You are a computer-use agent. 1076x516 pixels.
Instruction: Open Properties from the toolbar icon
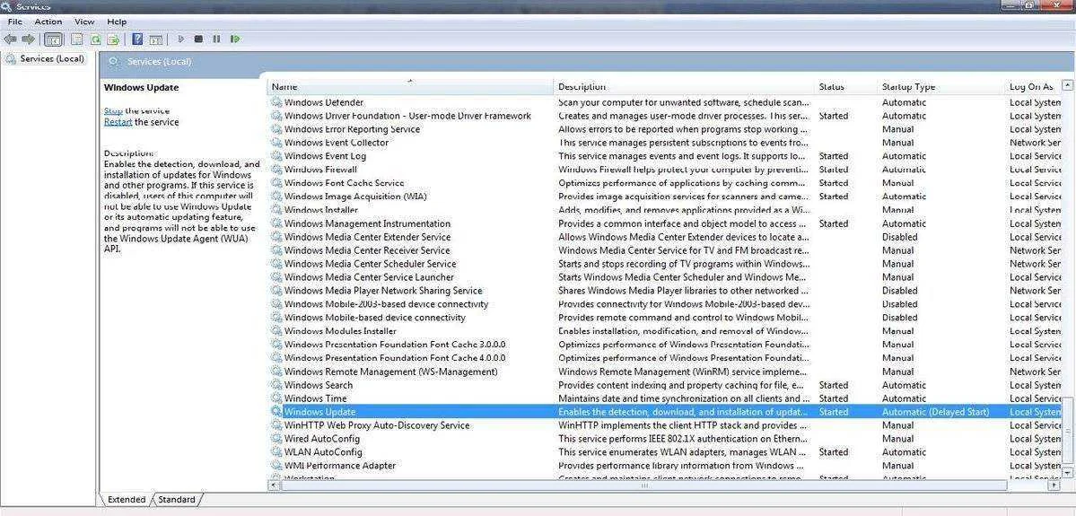click(77, 39)
